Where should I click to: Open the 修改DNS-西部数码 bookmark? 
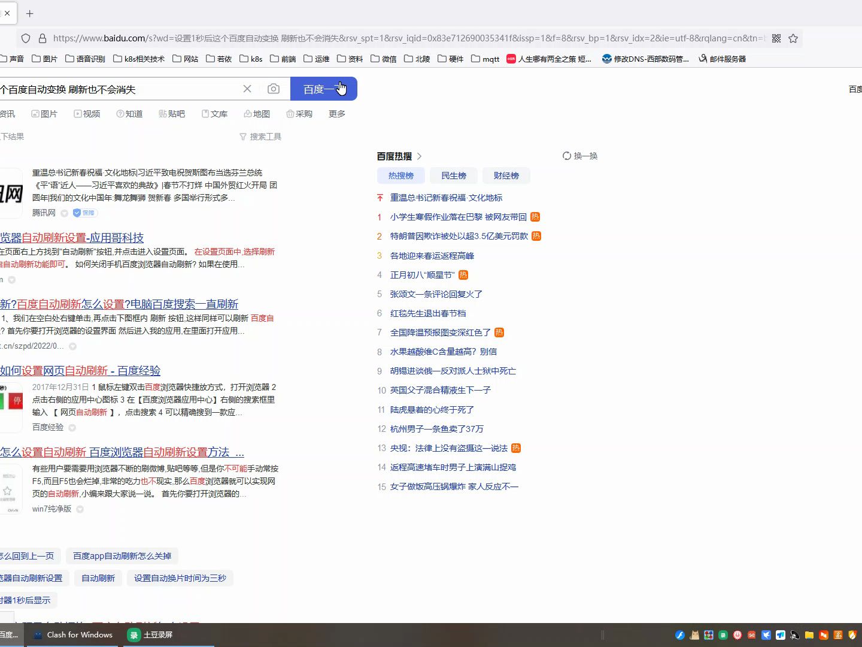point(646,59)
